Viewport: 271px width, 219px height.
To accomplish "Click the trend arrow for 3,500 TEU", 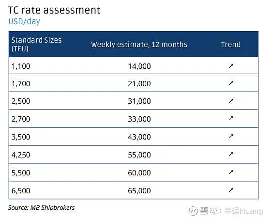I will point(231,136).
